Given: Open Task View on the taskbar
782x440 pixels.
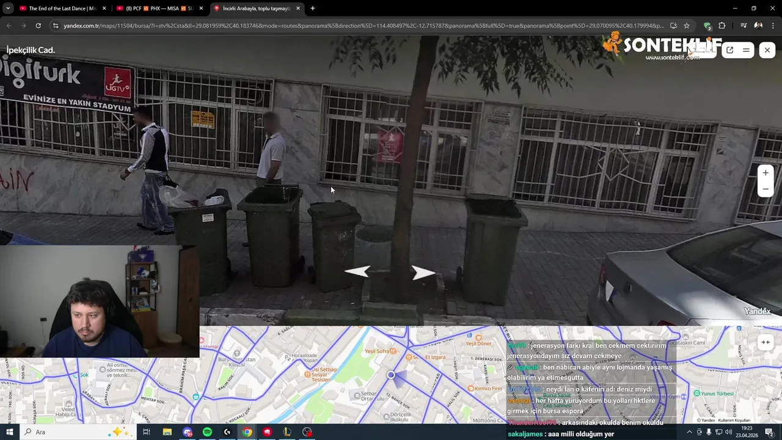Looking at the screenshot, I should 147,432.
